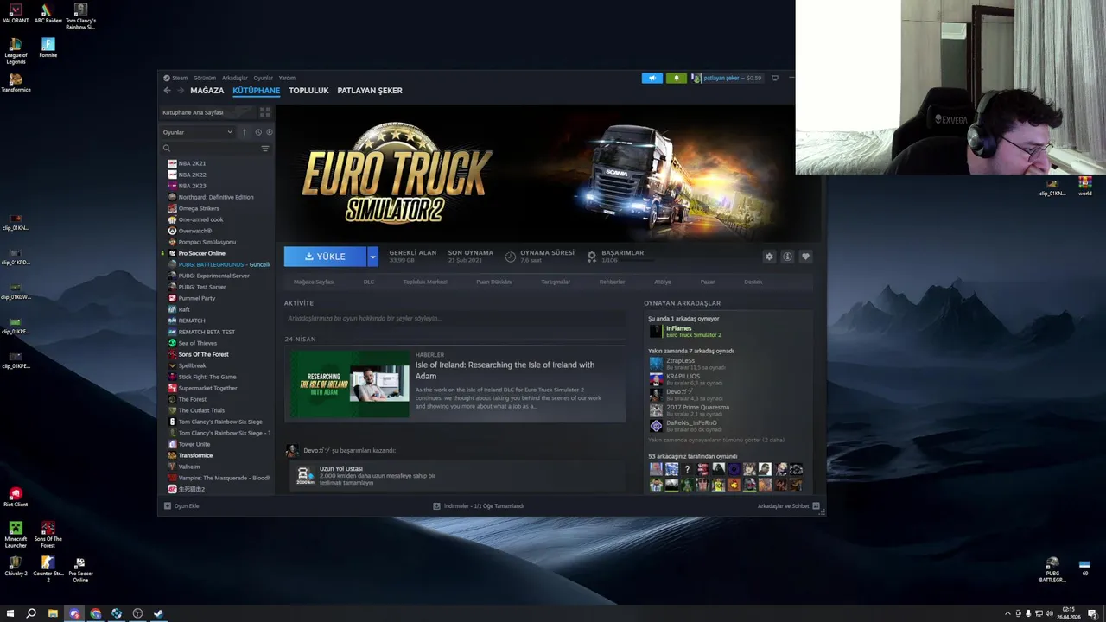Click the activity comment input box
Image resolution: width=1106 pixels, height=622 pixels.
pyautogui.click(x=454, y=318)
